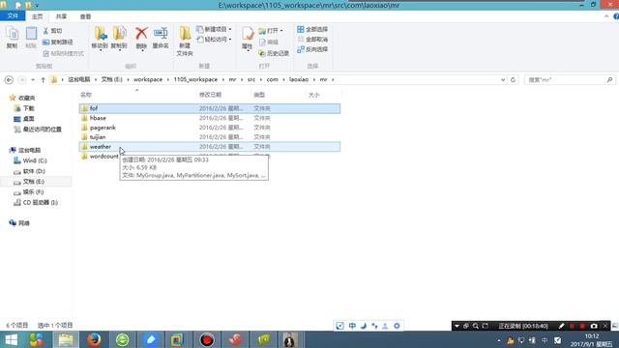Open Network in navigation pane
Viewport: 619px width, 348px height.
click(19, 223)
